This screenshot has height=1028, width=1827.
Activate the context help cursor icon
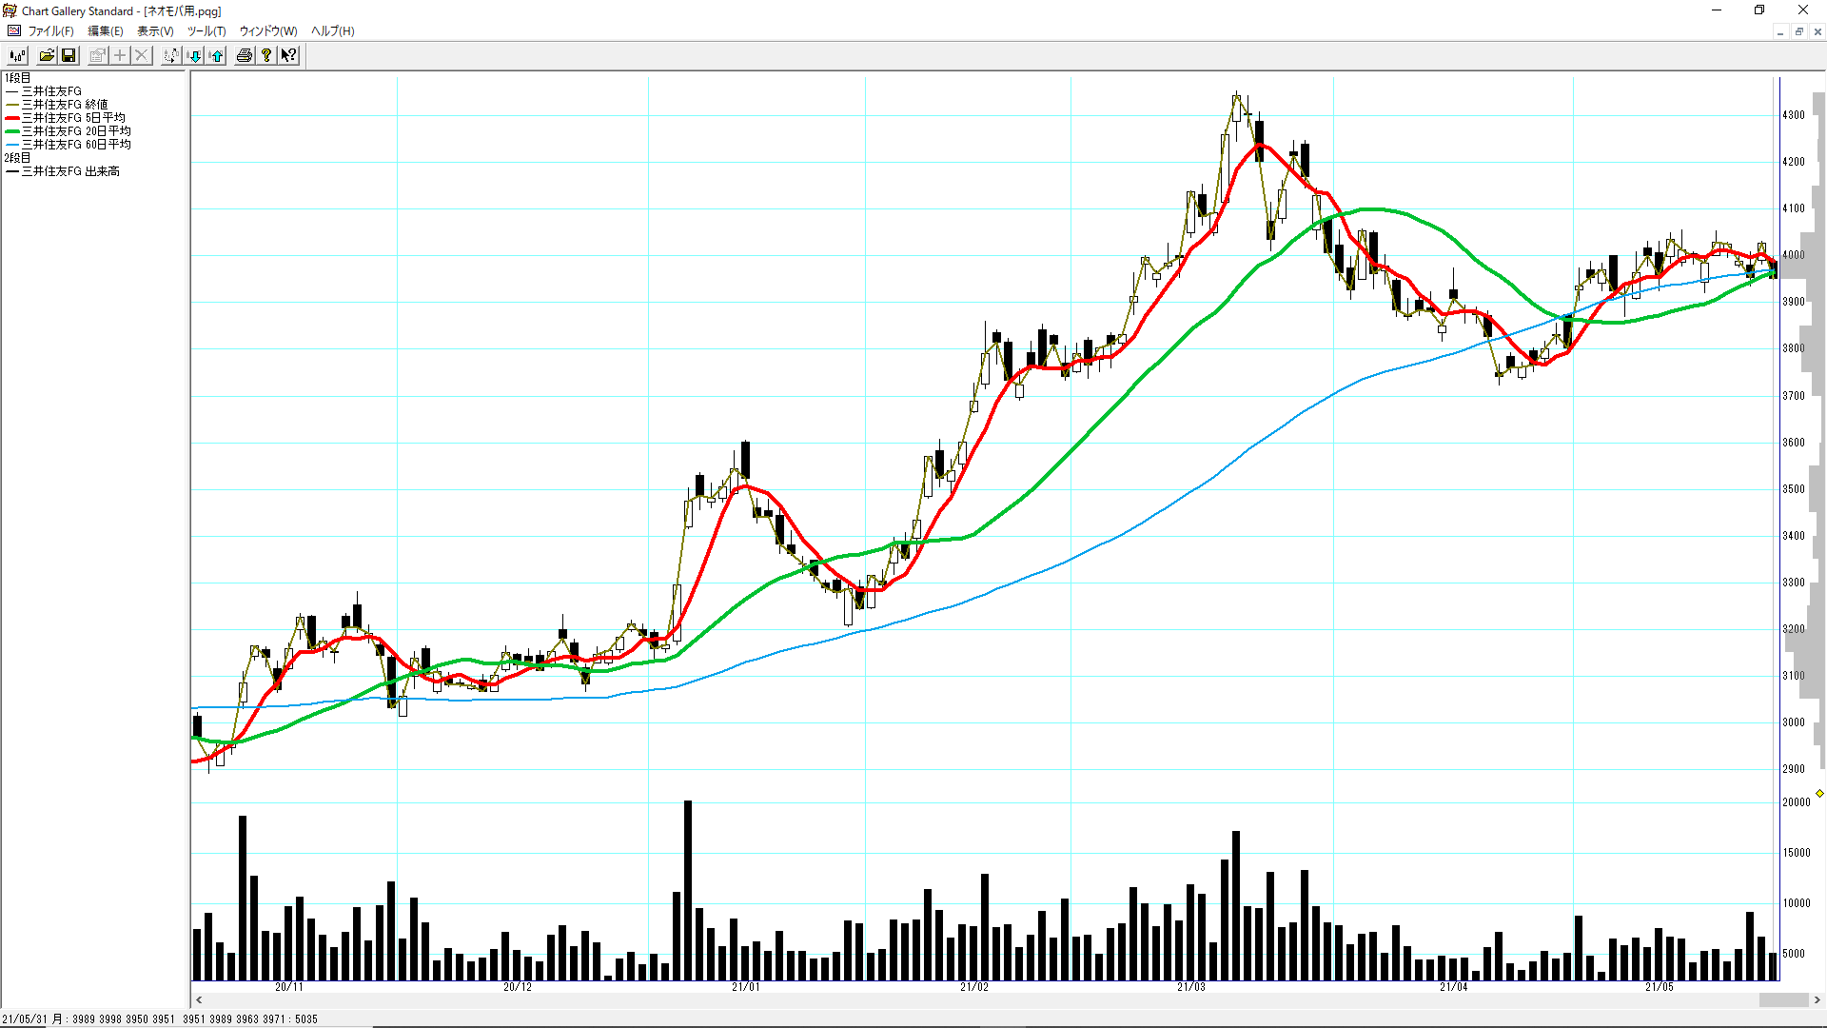click(x=288, y=55)
